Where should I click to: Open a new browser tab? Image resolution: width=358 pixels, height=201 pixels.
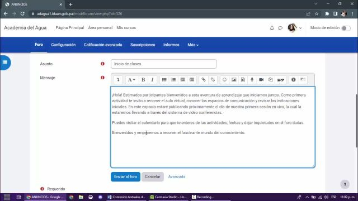click(x=70, y=4)
